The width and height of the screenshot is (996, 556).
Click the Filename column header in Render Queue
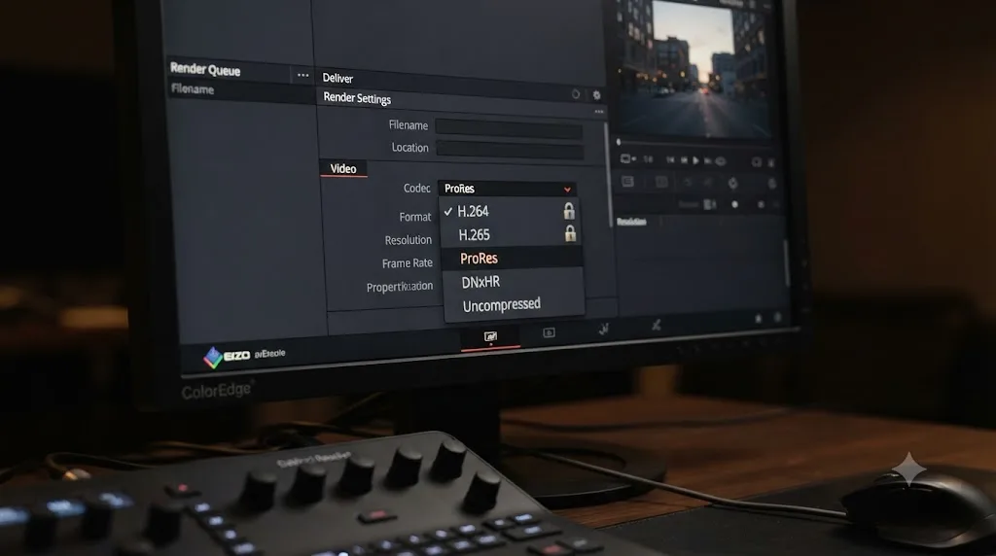click(x=193, y=88)
